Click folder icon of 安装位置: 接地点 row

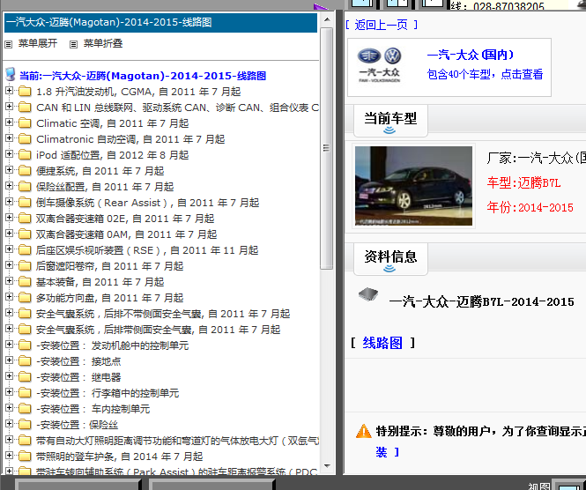pos(25,361)
